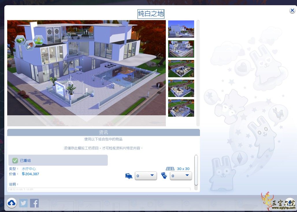The image size is (297, 212).
Task: Click the lot value 204,387
Action: pyautogui.click(x=30, y=174)
